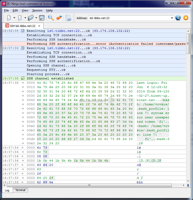Click the vertical scrollbar down arrow

coord(188,181)
